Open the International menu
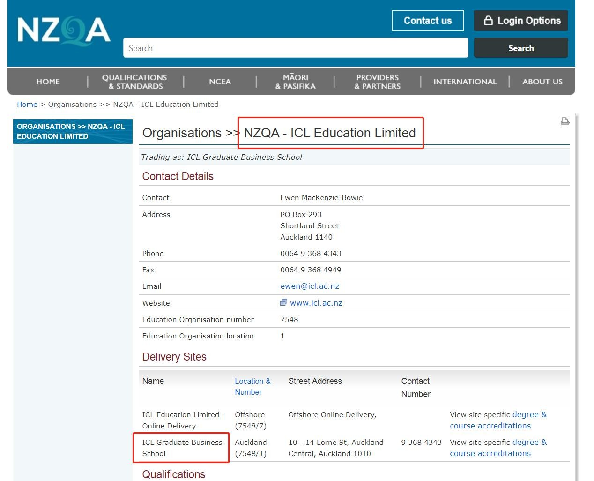Screen dimensions: 594x481 click(x=465, y=82)
